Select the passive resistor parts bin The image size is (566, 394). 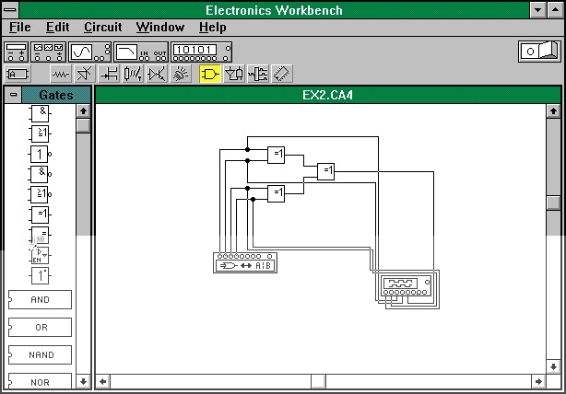[61, 74]
